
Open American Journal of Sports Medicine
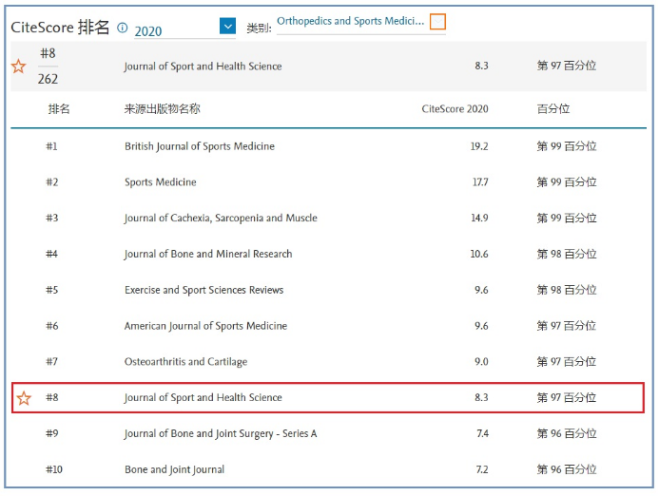(205, 326)
